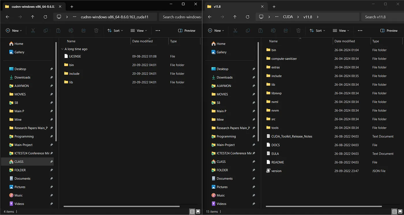The width and height of the screenshot is (404, 215).
Task: Sort by Date modified in v11.8 window
Action: (x=345, y=41)
